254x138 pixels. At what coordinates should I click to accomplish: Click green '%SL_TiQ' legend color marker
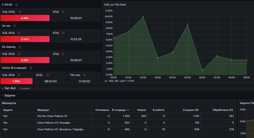[x=106, y=81]
